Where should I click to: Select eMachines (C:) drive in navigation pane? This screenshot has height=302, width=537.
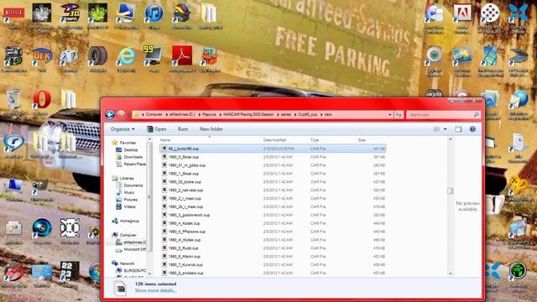pyautogui.click(x=134, y=242)
